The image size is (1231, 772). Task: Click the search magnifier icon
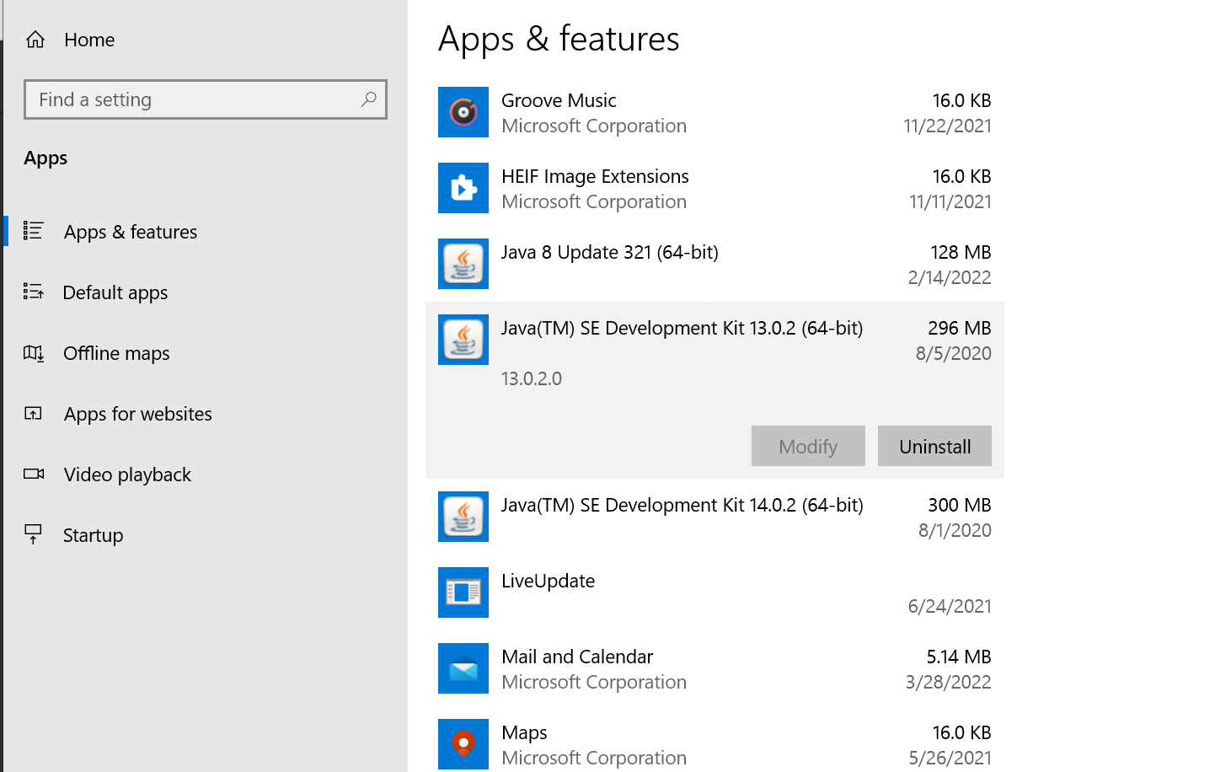[x=368, y=99]
